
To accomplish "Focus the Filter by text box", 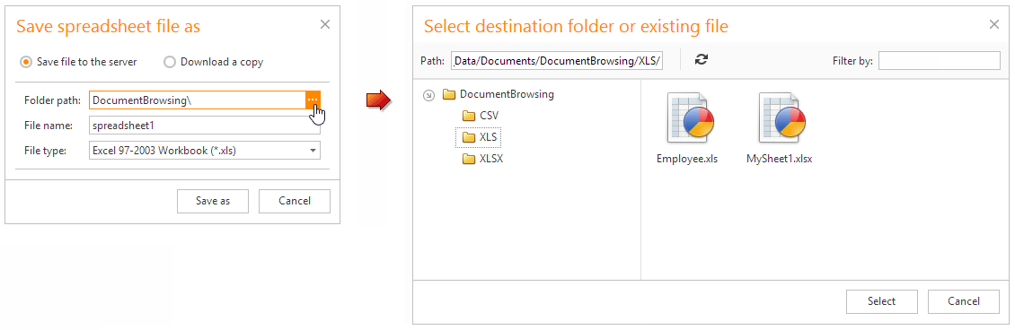I will pos(940,60).
